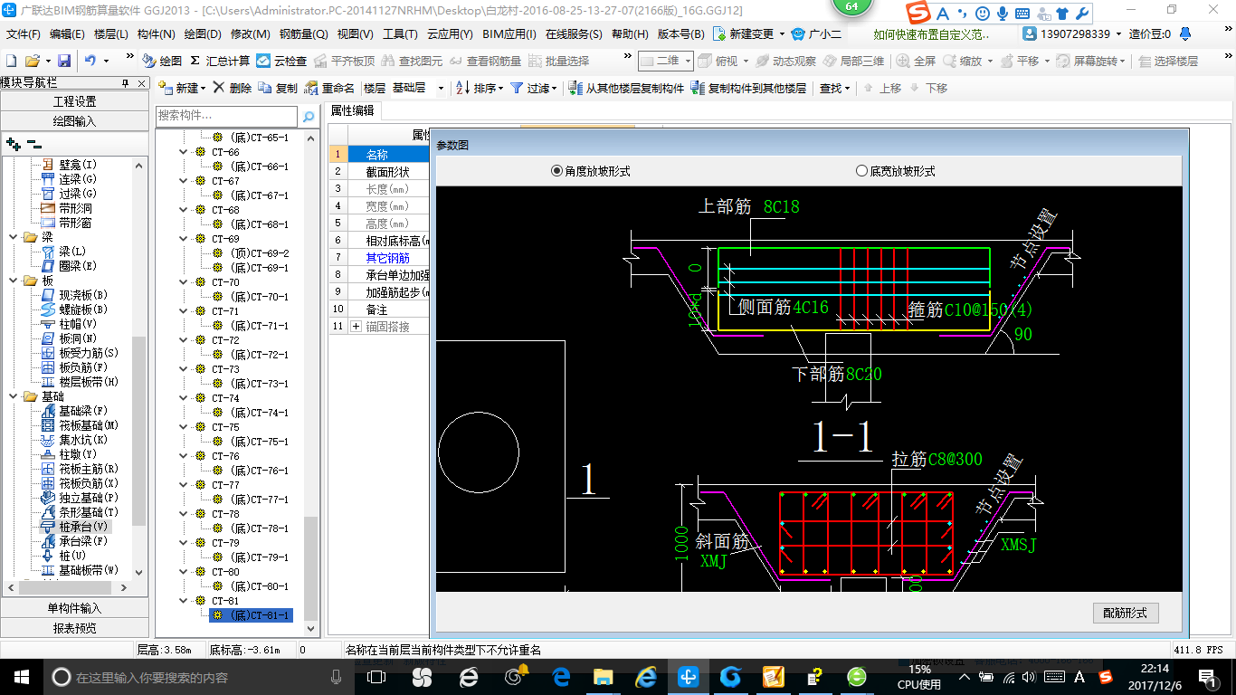Select (底)CT-81-1 in the component list
1236x695 pixels.
point(252,615)
